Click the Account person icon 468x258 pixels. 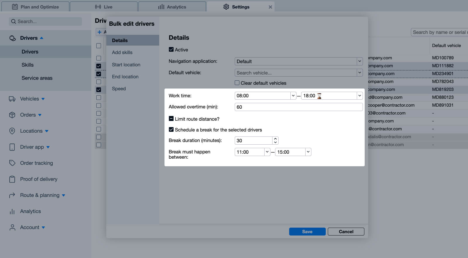tap(12, 228)
